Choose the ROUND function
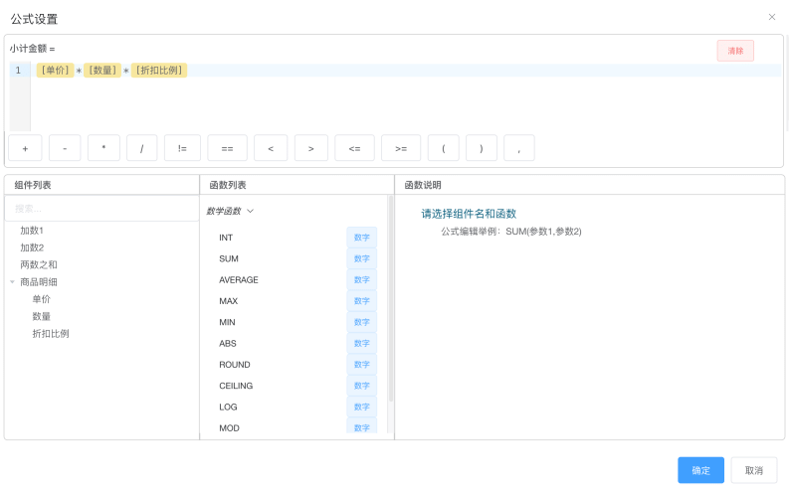 coord(235,365)
